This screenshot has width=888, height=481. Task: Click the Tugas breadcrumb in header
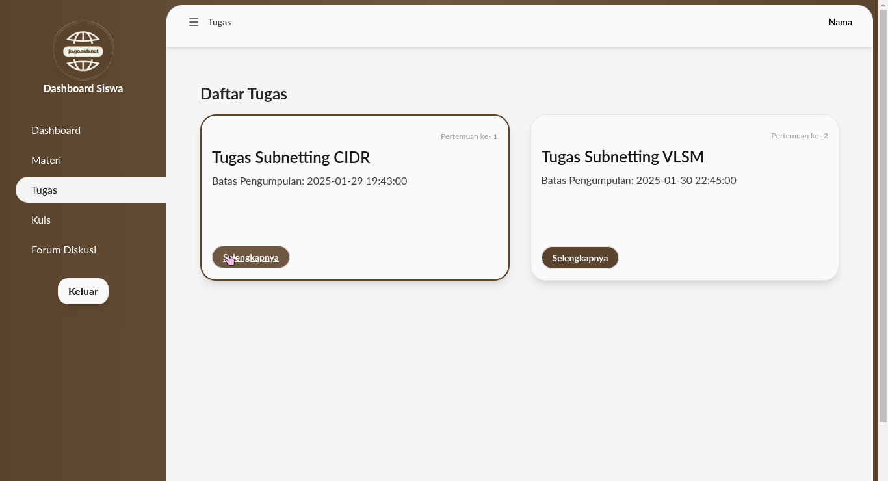pos(220,22)
